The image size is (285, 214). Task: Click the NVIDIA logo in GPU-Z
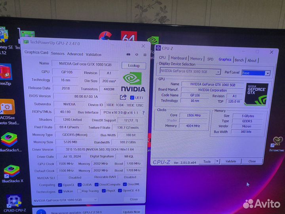133,82
